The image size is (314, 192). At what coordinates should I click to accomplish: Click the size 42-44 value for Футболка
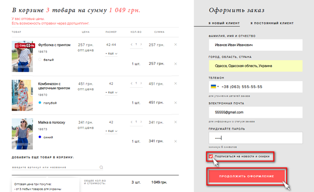[111, 45]
